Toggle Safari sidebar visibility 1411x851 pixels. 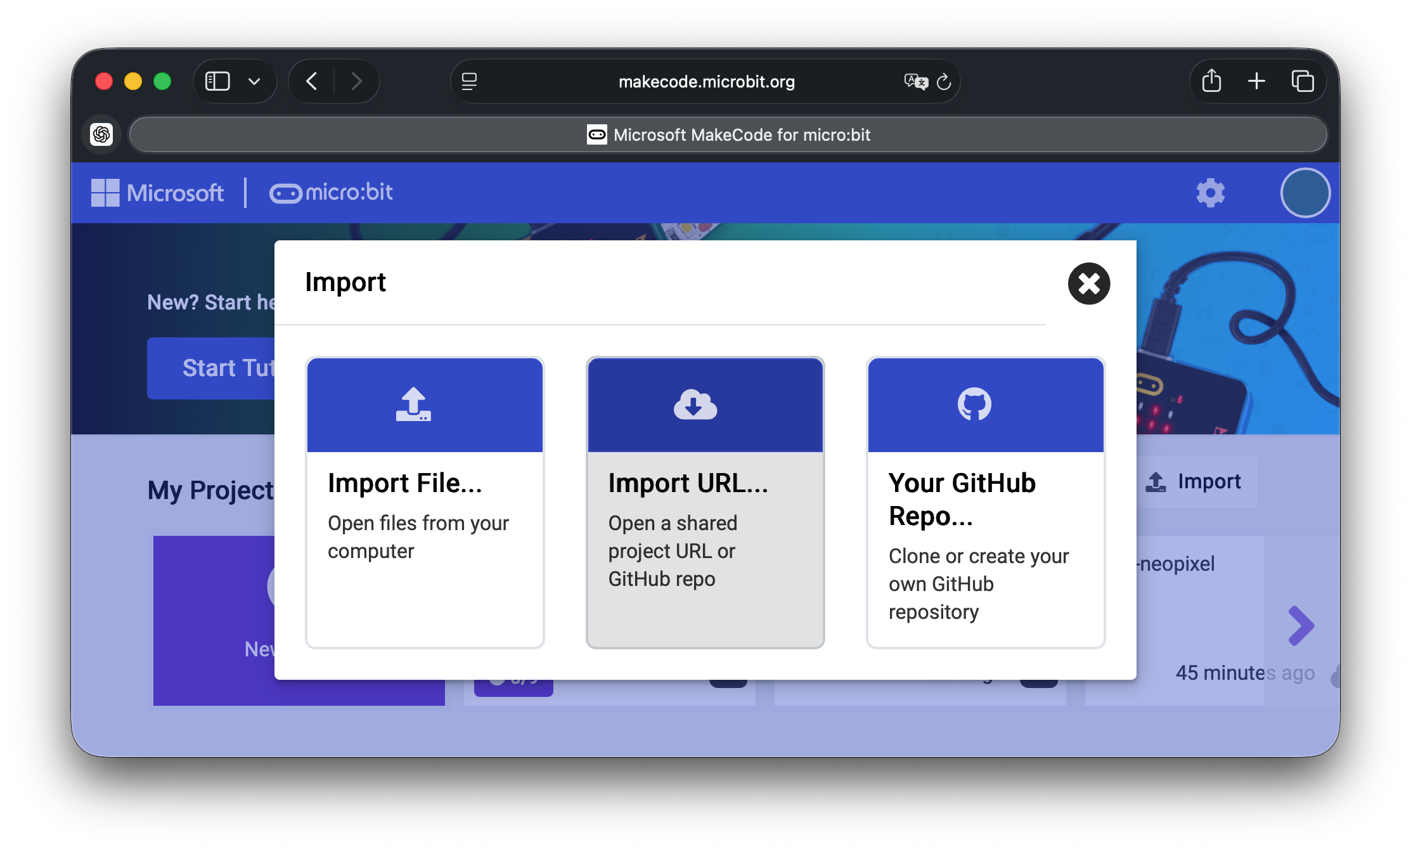(x=217, y=81)
